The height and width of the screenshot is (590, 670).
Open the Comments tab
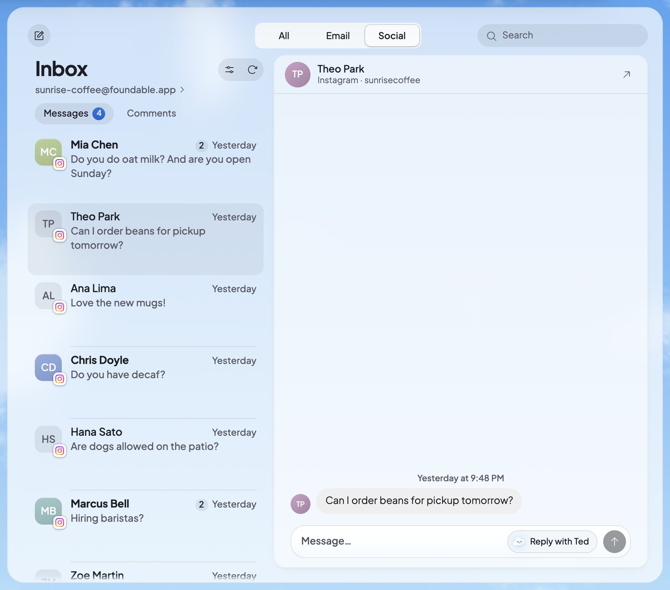[x=151, y=113]
